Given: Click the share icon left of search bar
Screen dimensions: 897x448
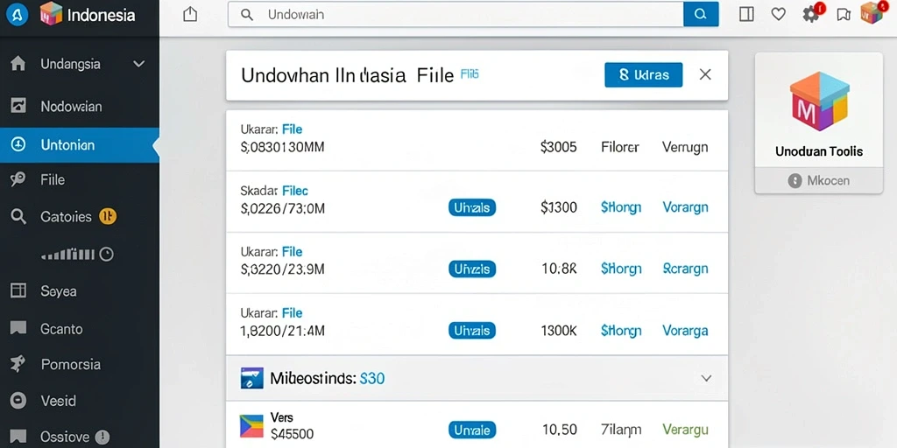Looking at the screenshot, I should point(190,14).
